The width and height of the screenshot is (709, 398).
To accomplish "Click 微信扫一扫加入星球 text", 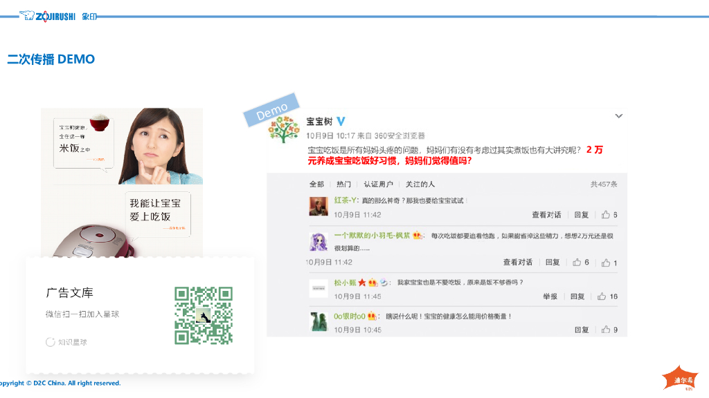I will click(82, 314).
